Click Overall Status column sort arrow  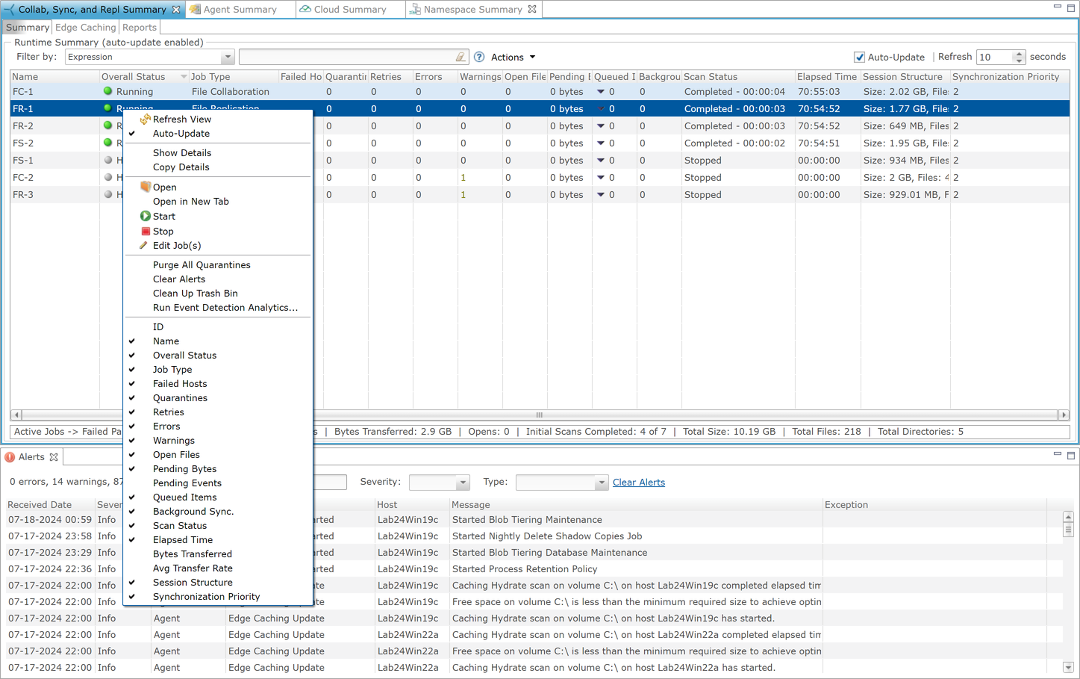point(184,77)
